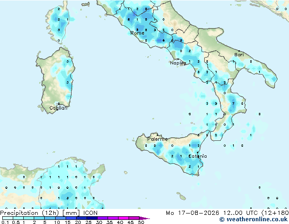Select the 0.1–0.5 mm legend swatch
The width and height of the screenshot is (289, 224).
tap(8, 218)
